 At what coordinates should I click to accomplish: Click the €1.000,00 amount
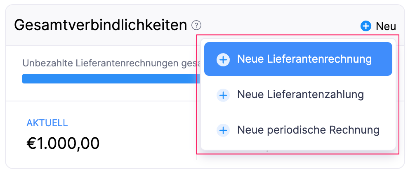click(63, 143)
